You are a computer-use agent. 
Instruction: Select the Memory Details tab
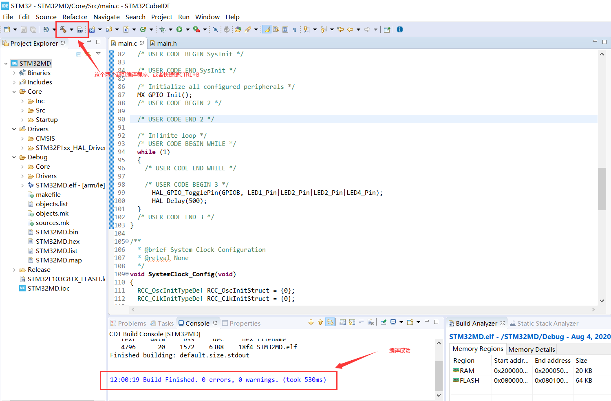(532, 349)
